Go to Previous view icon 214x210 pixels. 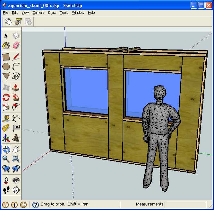pos(6,169)
